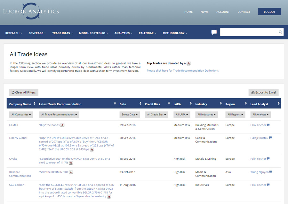Open the All Credit Bias dropdown

click(156, 114)
